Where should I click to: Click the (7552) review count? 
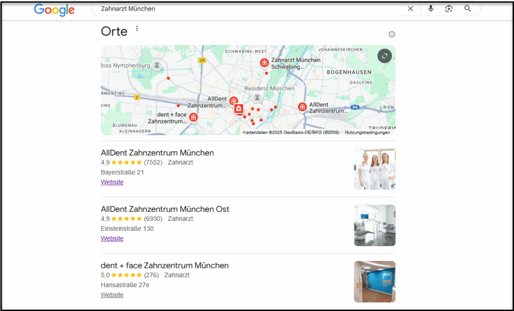pos(153,163)
